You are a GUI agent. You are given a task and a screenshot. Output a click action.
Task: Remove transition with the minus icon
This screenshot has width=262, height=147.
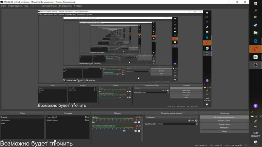[x=193, y=121]
